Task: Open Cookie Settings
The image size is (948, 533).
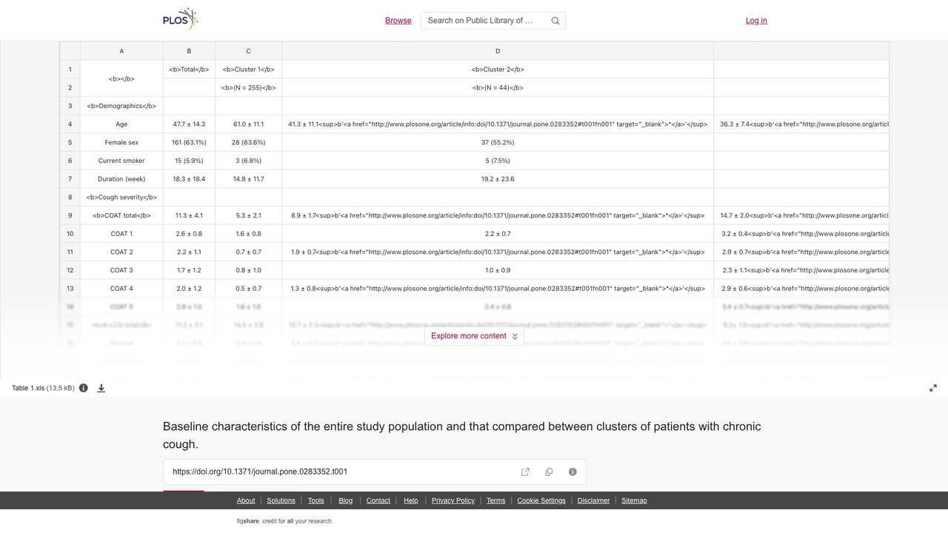Action: click(x=541, y=500)
